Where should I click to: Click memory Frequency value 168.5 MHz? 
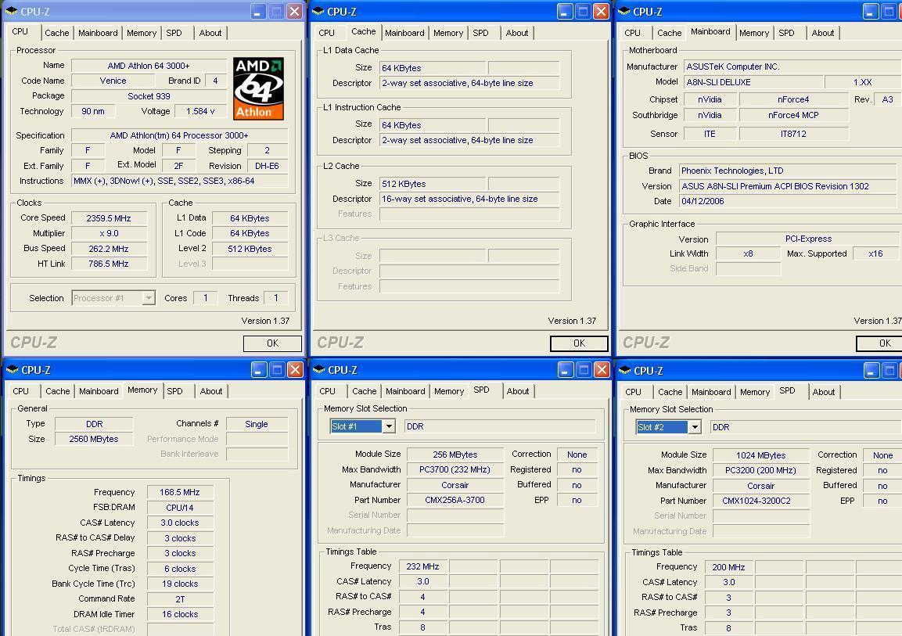click(x=179, y=492)
